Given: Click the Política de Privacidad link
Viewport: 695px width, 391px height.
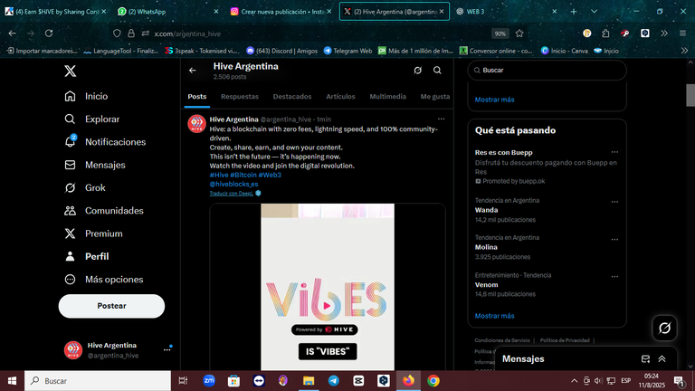Looking at the screenshot, I should click(565, 340).
